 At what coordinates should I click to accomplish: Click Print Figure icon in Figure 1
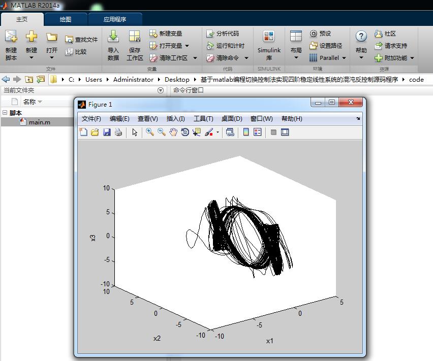coord(118,132)
